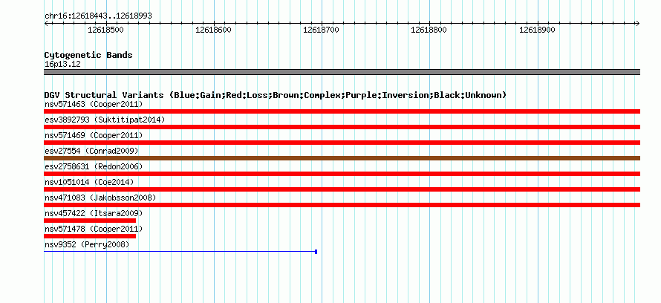Select the loss bar under nsv1051014

tap(342, 189)
